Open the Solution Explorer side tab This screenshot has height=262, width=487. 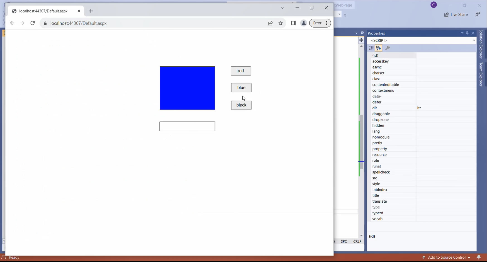click(x=481, y=44)
